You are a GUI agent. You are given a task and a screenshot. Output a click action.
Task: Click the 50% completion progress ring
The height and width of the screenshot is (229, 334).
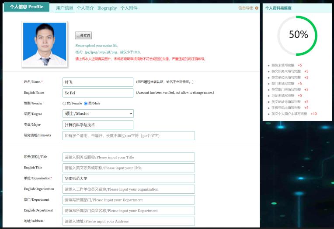tap(298, 35)
